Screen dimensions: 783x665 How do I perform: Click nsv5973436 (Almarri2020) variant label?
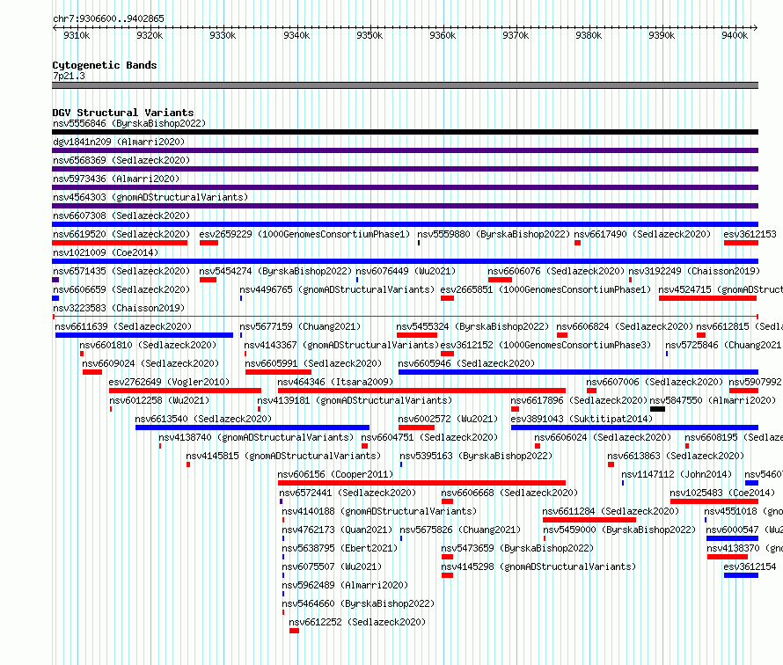tap(116, 179)
